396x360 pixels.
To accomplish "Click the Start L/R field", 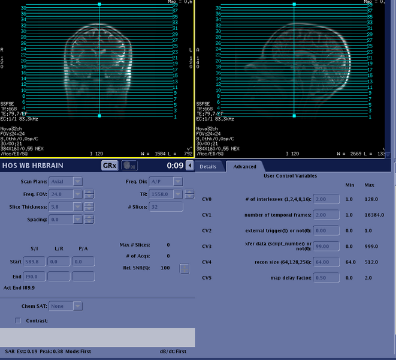I will tap(59, 262).
